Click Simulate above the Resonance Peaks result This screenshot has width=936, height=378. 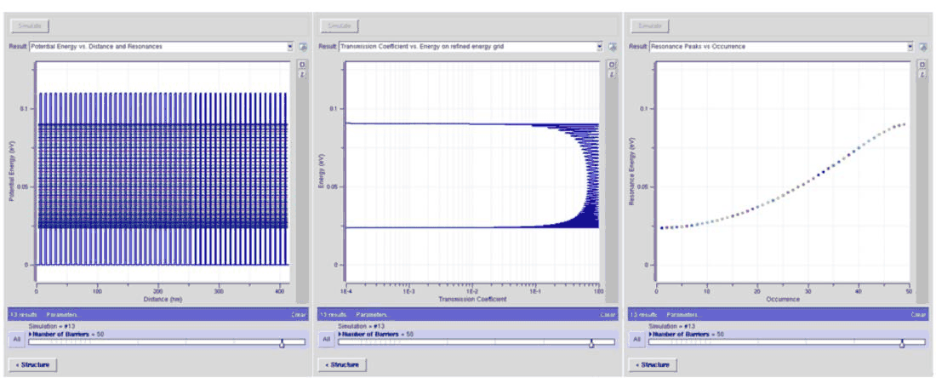651,26
